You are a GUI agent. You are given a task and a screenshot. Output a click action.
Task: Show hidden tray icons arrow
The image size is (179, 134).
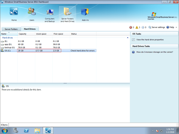point(153,131)
